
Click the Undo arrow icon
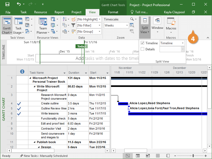click(19, 5)
